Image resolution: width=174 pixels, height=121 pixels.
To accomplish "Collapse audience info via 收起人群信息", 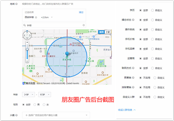I will tap(127, 110).
